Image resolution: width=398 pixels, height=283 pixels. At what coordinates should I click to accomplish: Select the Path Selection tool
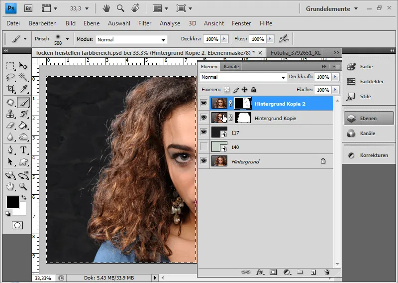click(10, 161)
